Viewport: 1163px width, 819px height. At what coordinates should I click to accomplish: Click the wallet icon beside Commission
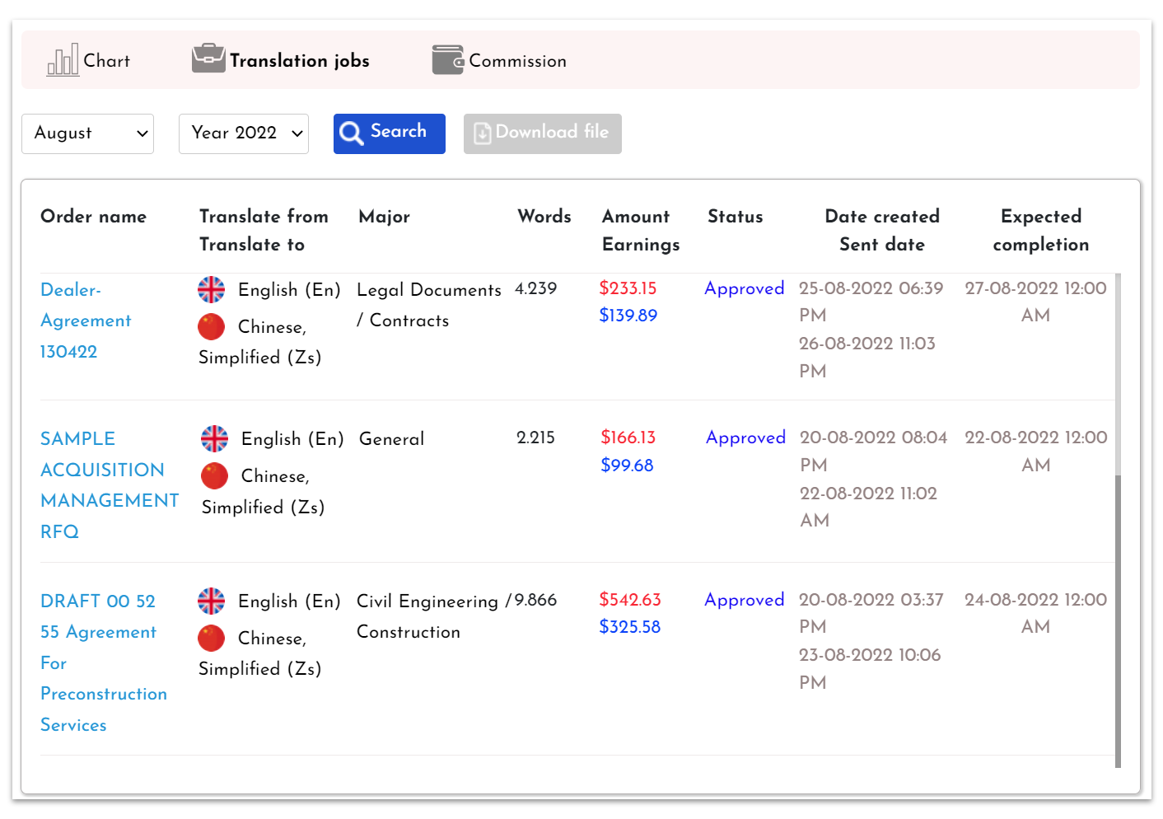(448, 60)
